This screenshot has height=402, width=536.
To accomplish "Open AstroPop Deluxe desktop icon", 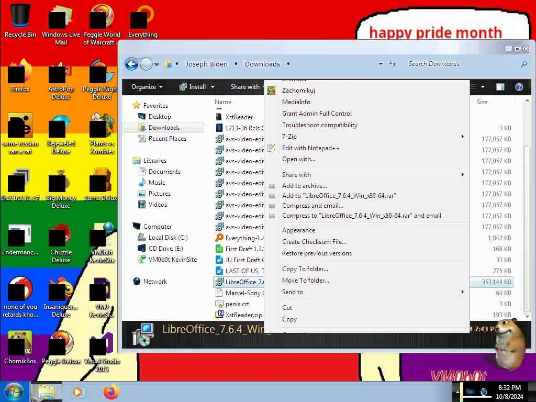I will coord(61,80).
